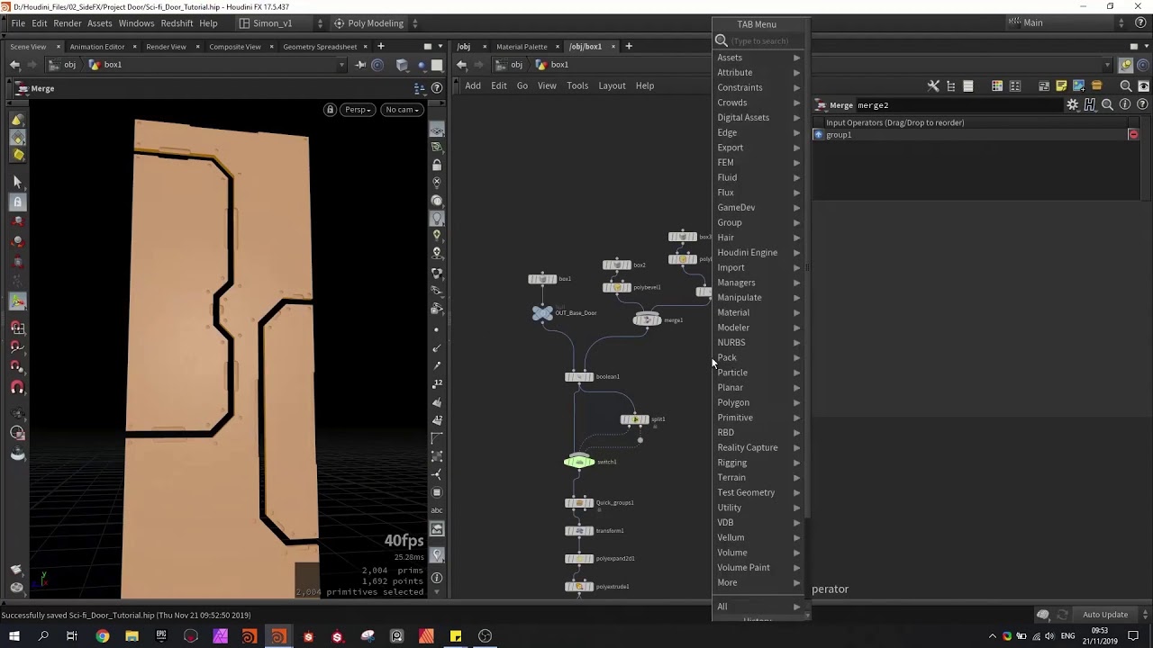Screen dimensions: 1153x648
Task: Select the polybevel1 node
Action: [617, 287]
